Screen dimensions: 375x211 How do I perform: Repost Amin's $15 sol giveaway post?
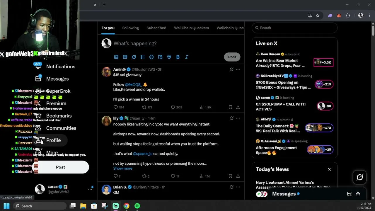pos(147,107)
